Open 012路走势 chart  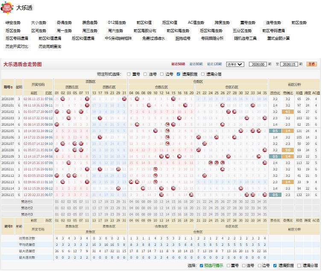[x=117, y=23]
